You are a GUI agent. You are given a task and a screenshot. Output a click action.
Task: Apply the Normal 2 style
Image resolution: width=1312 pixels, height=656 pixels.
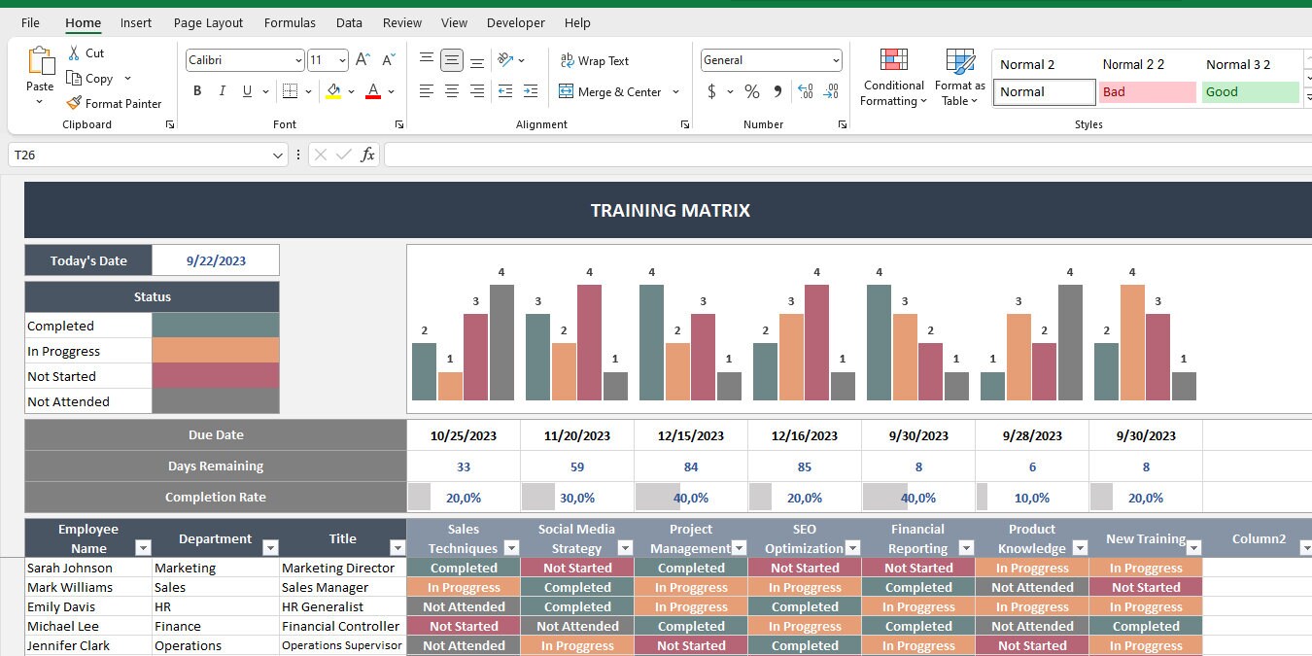coord(1045,65)
